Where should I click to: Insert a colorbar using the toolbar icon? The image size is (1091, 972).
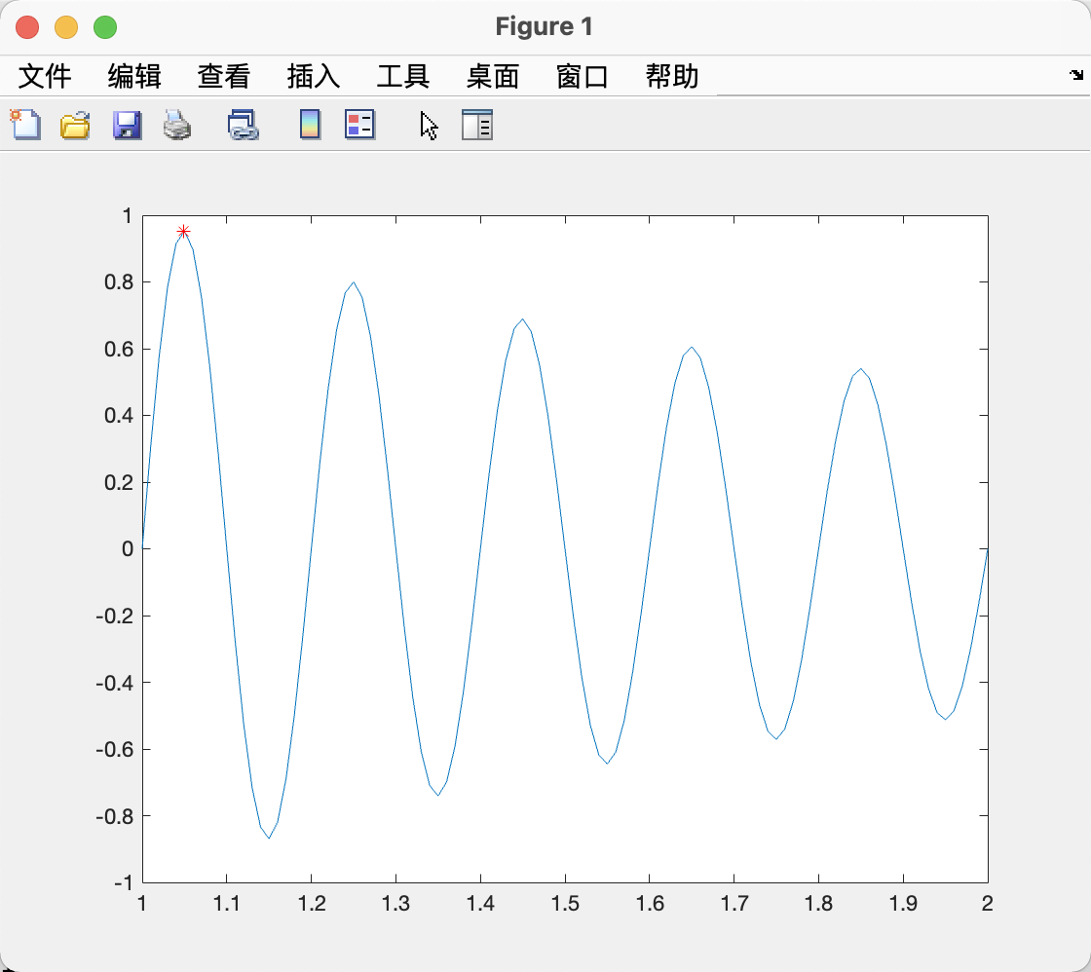point(311,125)
